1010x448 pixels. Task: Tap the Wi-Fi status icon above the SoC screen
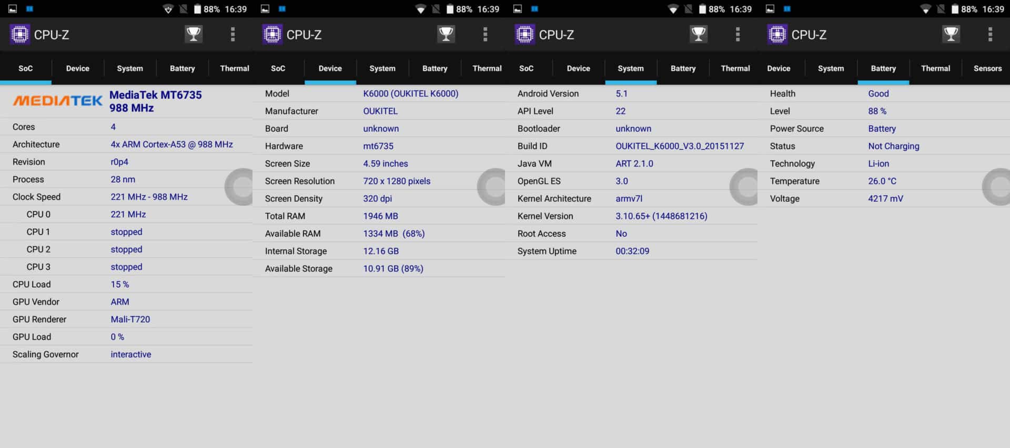(168, 9)
